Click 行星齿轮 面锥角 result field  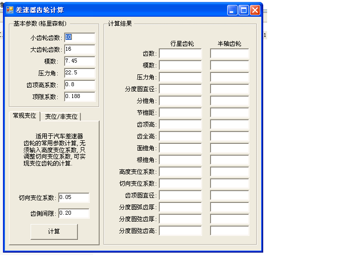[180, 148]
